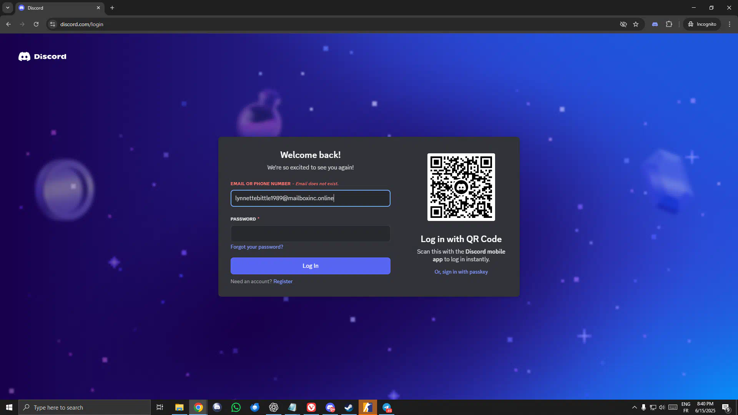View site information icon in address bar

tap(53, 24)
